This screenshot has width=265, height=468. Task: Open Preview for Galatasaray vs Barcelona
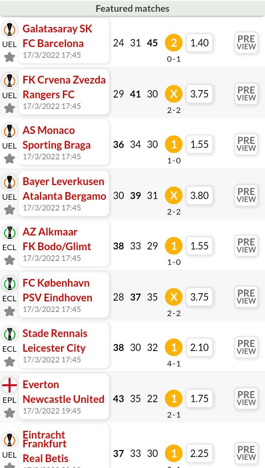(x=246, y=43)
